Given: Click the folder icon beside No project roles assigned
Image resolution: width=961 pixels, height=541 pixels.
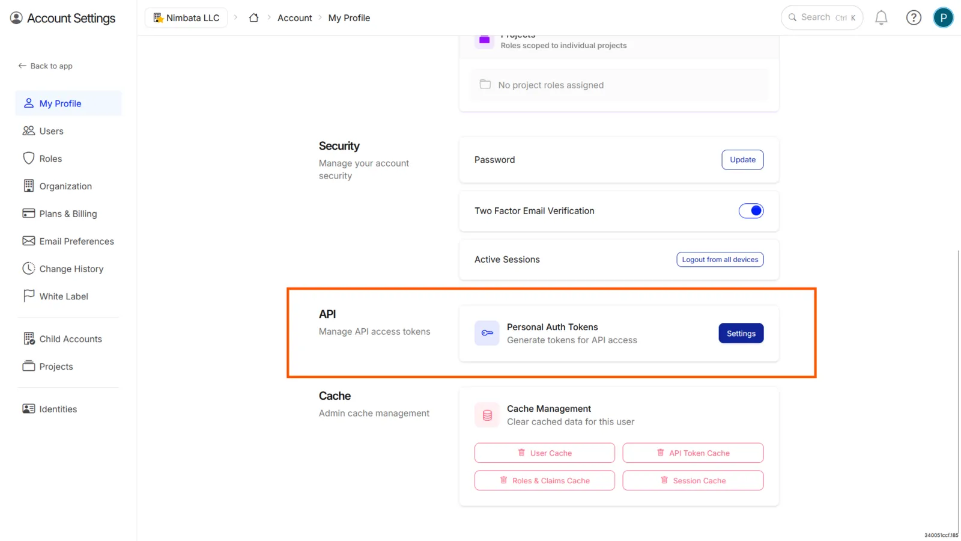Looking at the screenshot, I should [x=485, y=85].
